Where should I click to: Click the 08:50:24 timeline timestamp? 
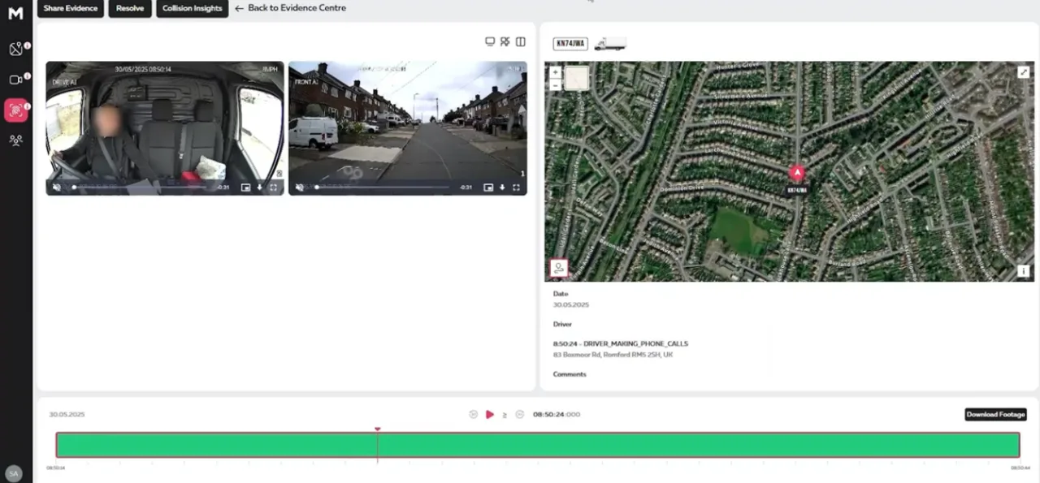point(557,415)
